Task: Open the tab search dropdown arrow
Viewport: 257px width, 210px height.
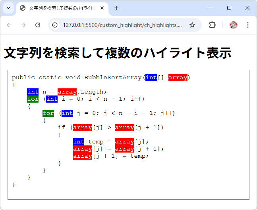Action: tap(8, 8)
